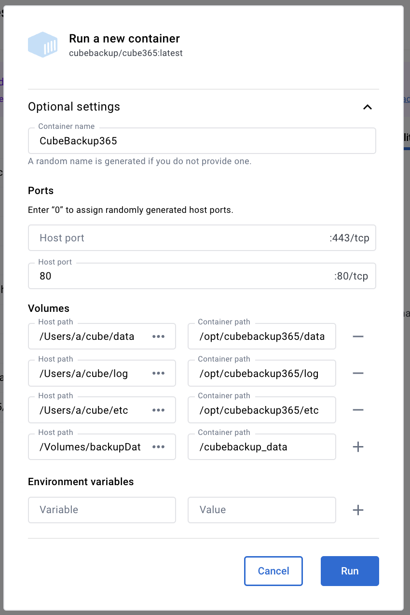Edit container path /opt/cubebackup365/etc

pyautogui.click(x=262, y=410)
